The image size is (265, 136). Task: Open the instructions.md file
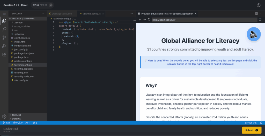click(23, 46)
